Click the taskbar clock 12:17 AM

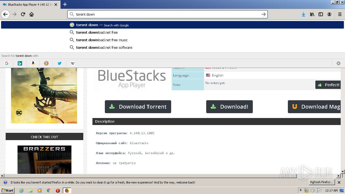click(331, 190)
